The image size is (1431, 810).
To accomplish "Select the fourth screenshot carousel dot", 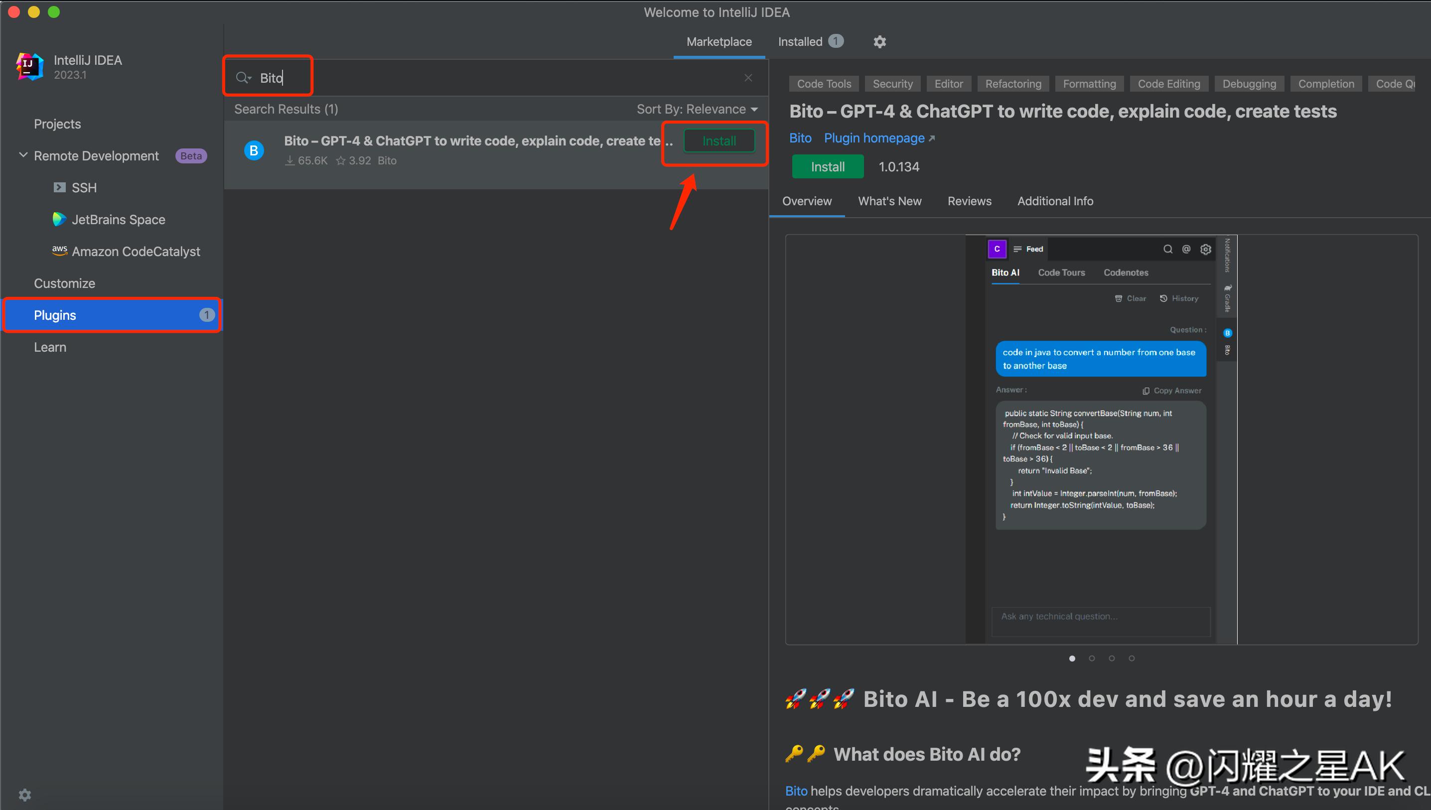I will [1132, 658].
